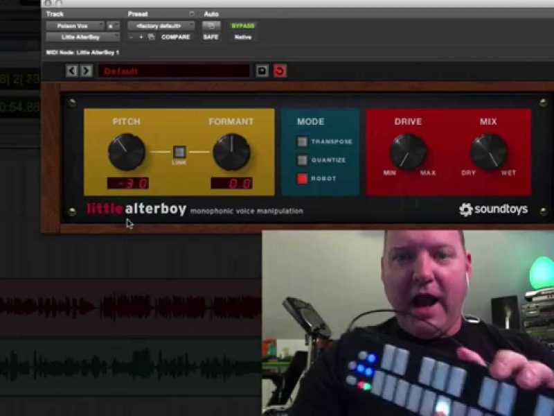Click the MAX label under Drive knob
The width and height of the screenshot is (554, 416).
coord(428,173)
